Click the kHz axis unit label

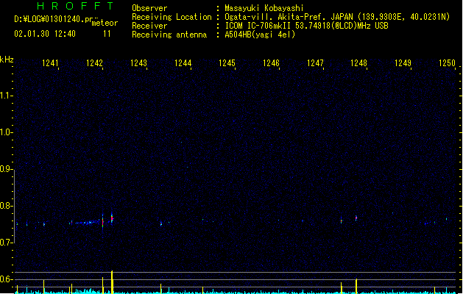point(7,60)
